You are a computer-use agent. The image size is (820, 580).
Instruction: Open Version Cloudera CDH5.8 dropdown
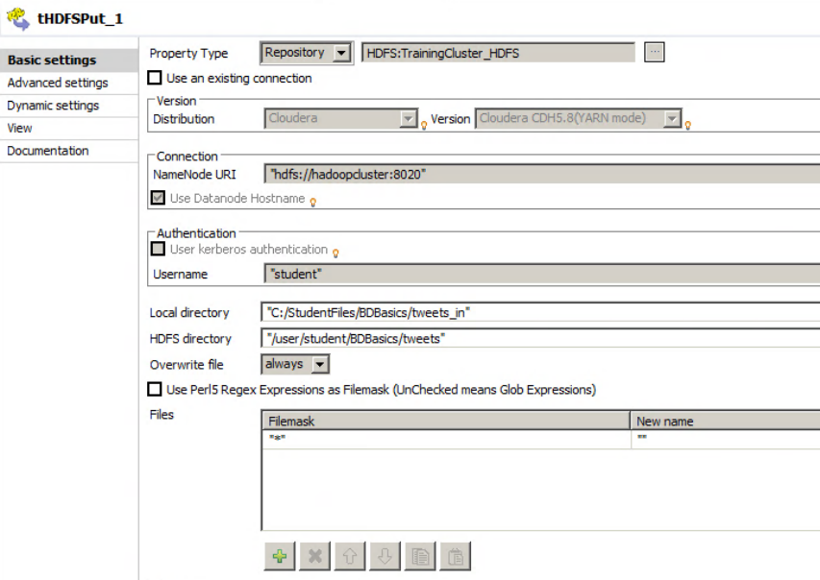(579, 119)
